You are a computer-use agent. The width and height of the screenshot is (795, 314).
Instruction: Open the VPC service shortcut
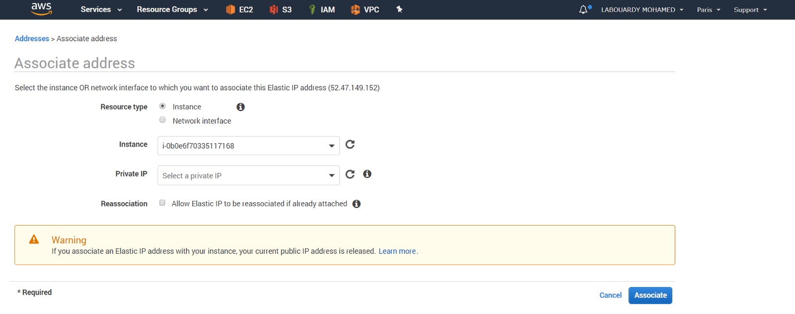[365, 9]
